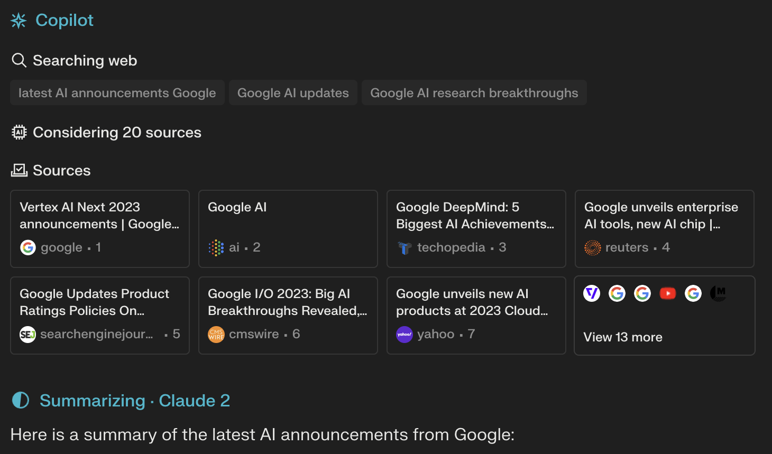772x454 pixels.
Task: Click the Copilot heading text
Action: tap(65, 20)
